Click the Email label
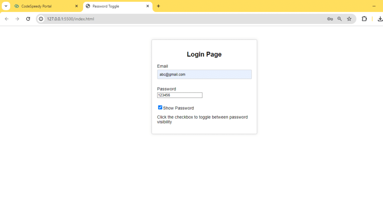The image size is (383, 214). coord(162,66)
